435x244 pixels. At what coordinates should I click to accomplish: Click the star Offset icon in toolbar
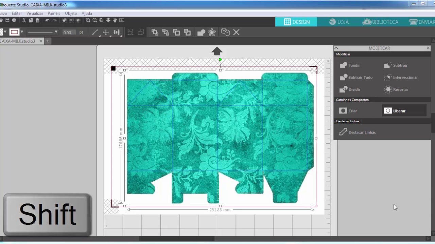click(212, 32)
